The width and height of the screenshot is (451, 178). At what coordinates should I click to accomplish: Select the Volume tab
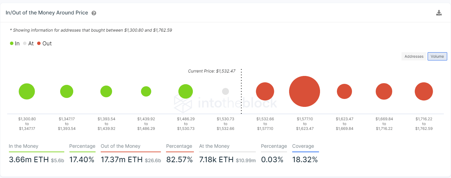(x=437, y=56)
